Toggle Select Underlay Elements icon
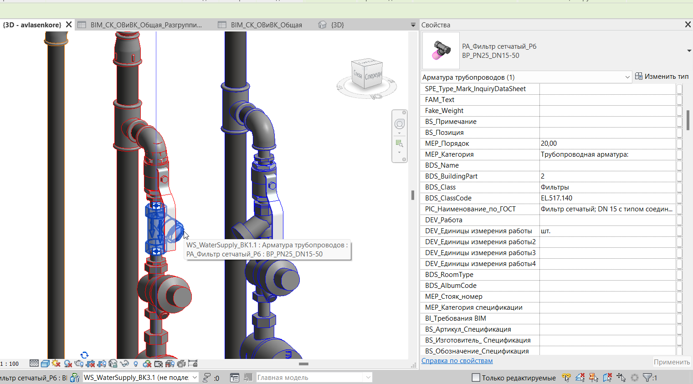Viewport: 693px width, 384px height. click(x=580, y=378)
